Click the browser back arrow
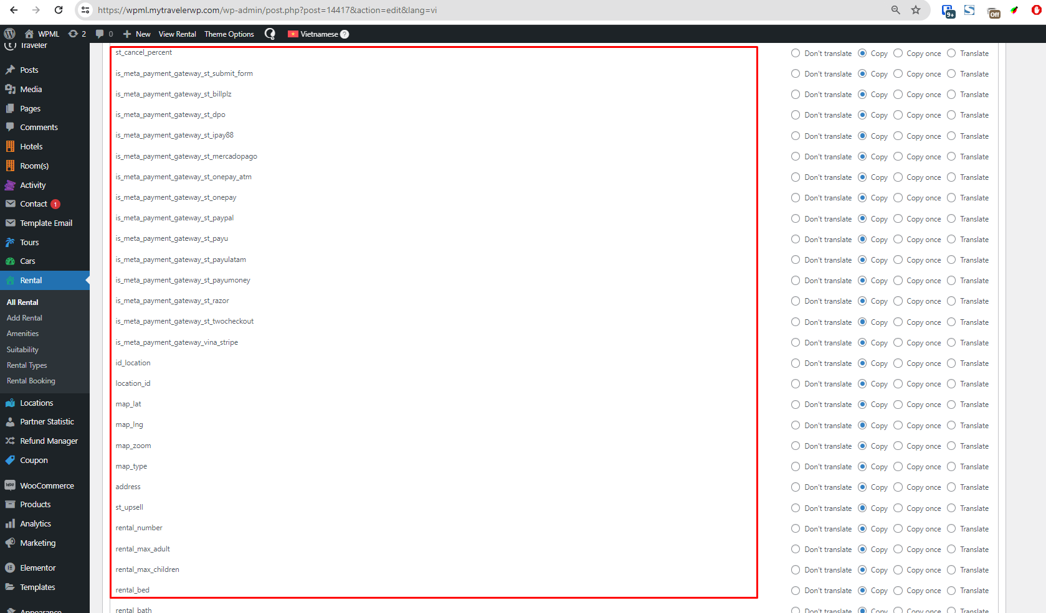This screenshot has height=613, width=1046. coord(14,10)
